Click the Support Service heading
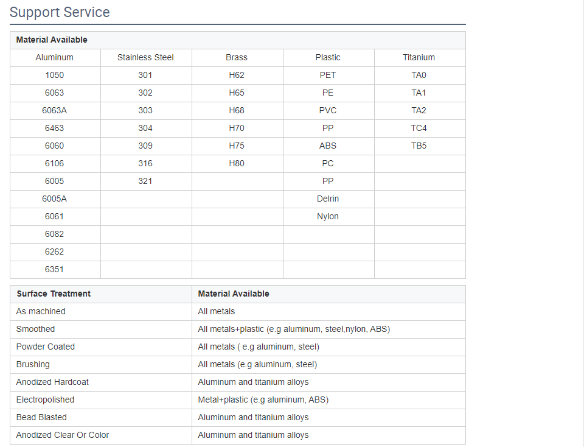 [x=60, y=12]
